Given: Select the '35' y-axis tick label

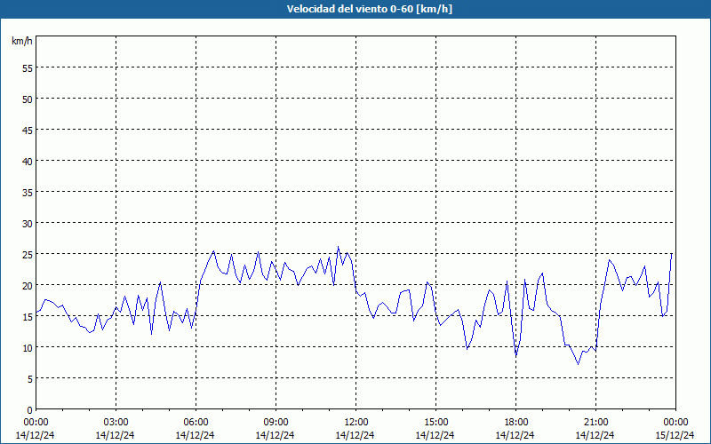Looking at the screenshot, I should tap(28, 192).
